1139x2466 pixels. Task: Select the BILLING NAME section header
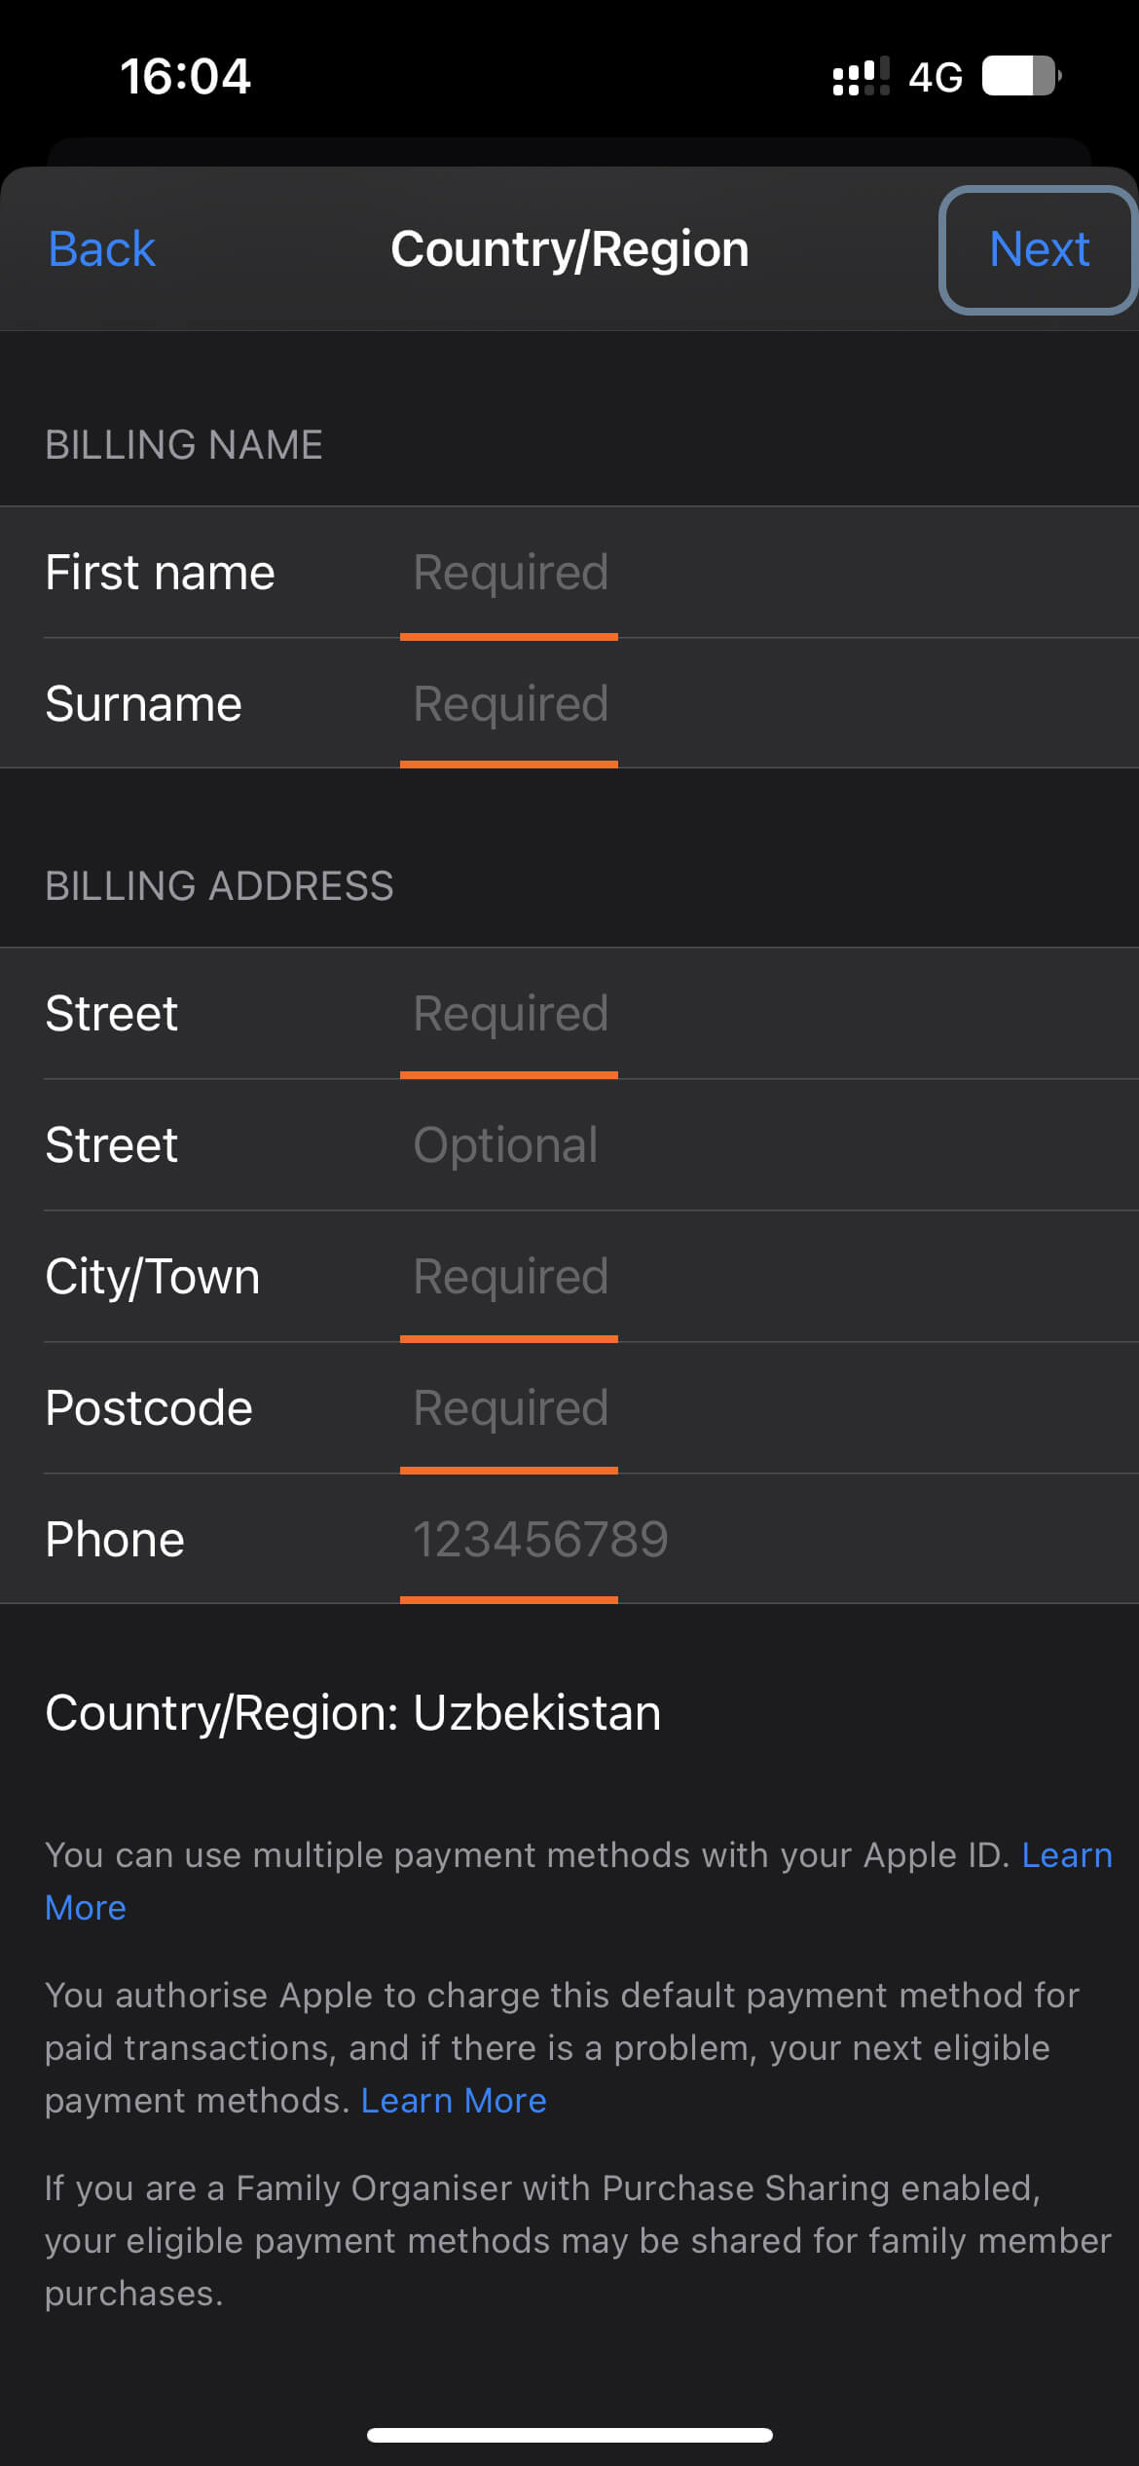click(x=185, y=445)
